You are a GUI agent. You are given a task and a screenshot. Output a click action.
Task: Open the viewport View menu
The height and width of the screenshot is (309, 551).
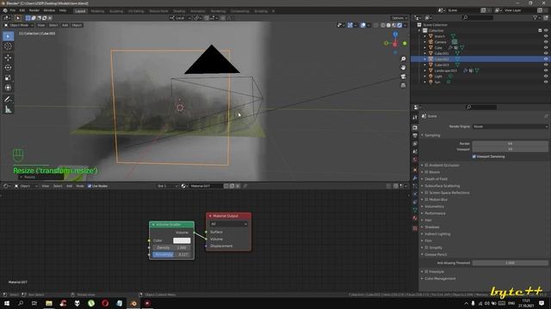[41, 25]
